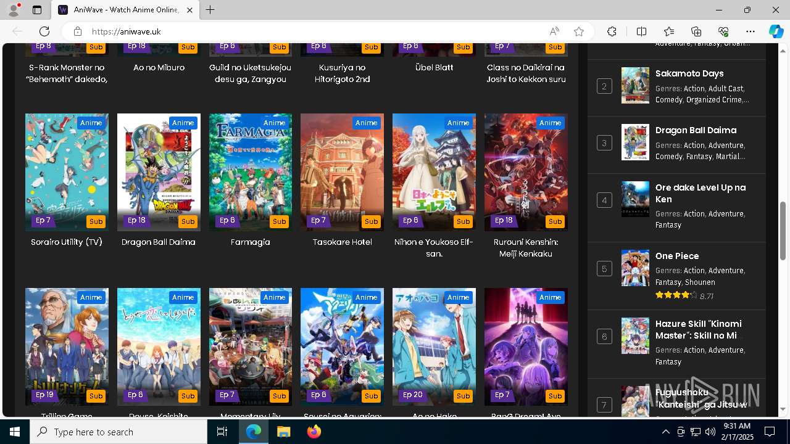The image size is (790, 444).
Task: Open Read aloud in address bar
Action: click(x=554, y=31)
